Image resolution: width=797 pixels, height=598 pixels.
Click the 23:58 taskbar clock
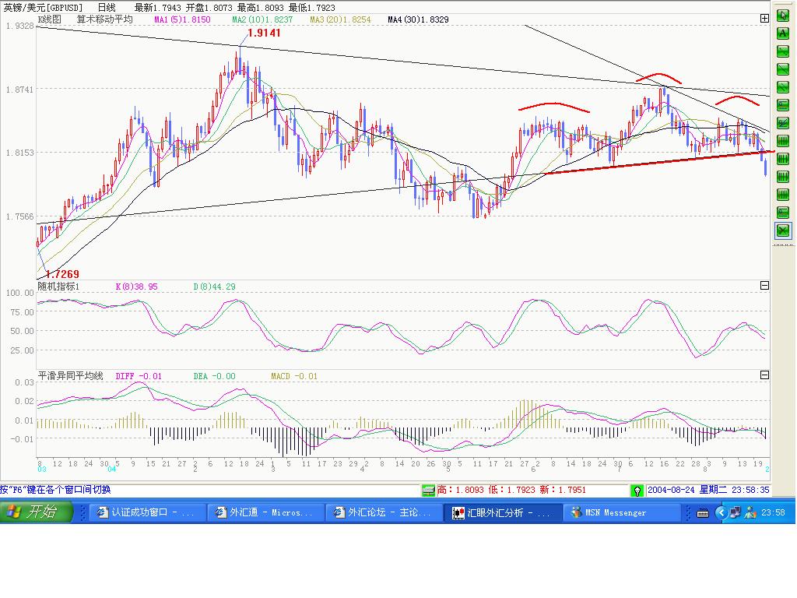click(773, 512)
